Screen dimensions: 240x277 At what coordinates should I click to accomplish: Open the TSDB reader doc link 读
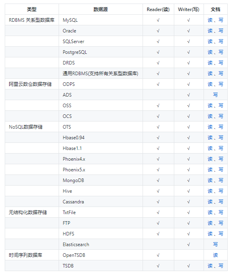[210, 266]
